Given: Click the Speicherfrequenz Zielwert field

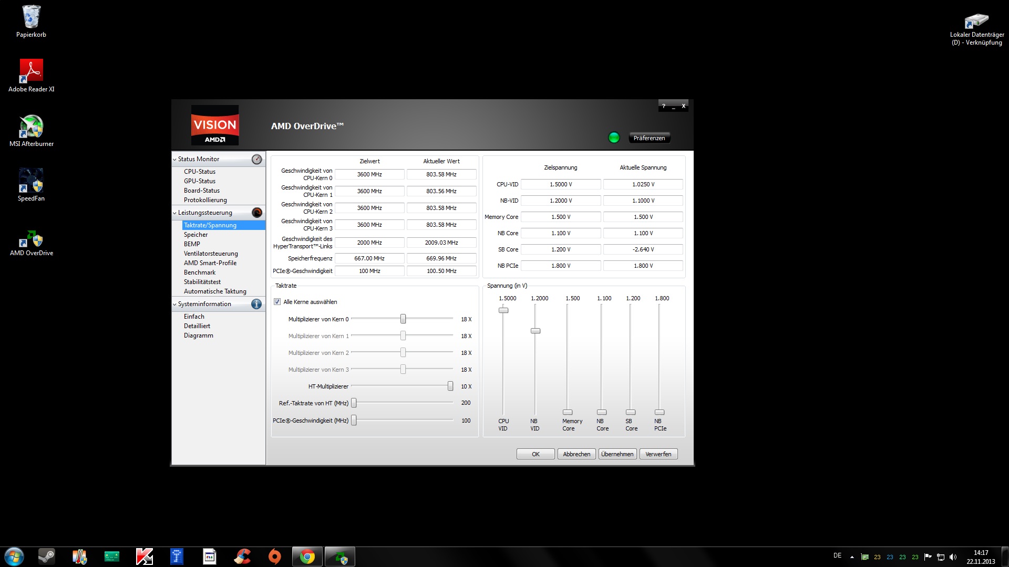Looking at the screenshot, I should (369, 258).
